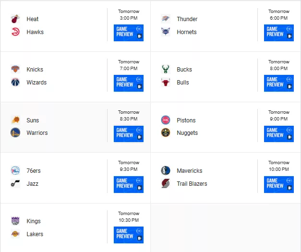301x252 pixels.
Task: Open Game Preview for Kings vs Lakers
Action: coord(129,235)
